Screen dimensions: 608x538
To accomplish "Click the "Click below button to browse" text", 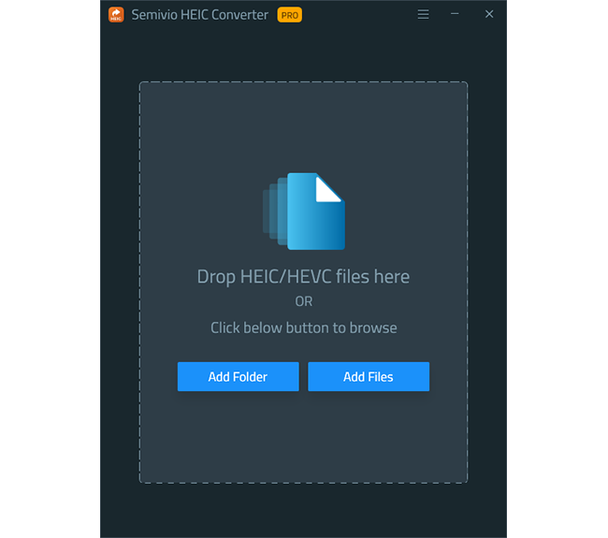I will 304,327.
